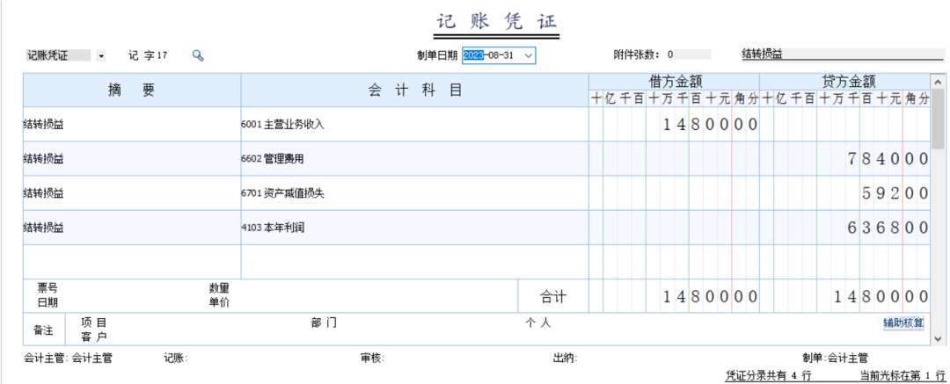Click the 当前光标在第 1 行 status text

pyautogui.click(x=901, y=375)
